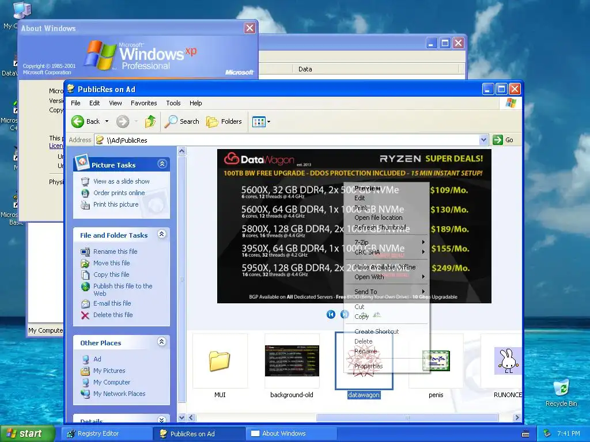
Task: Open Back history dropdown arrow
Action: (107, 121)
